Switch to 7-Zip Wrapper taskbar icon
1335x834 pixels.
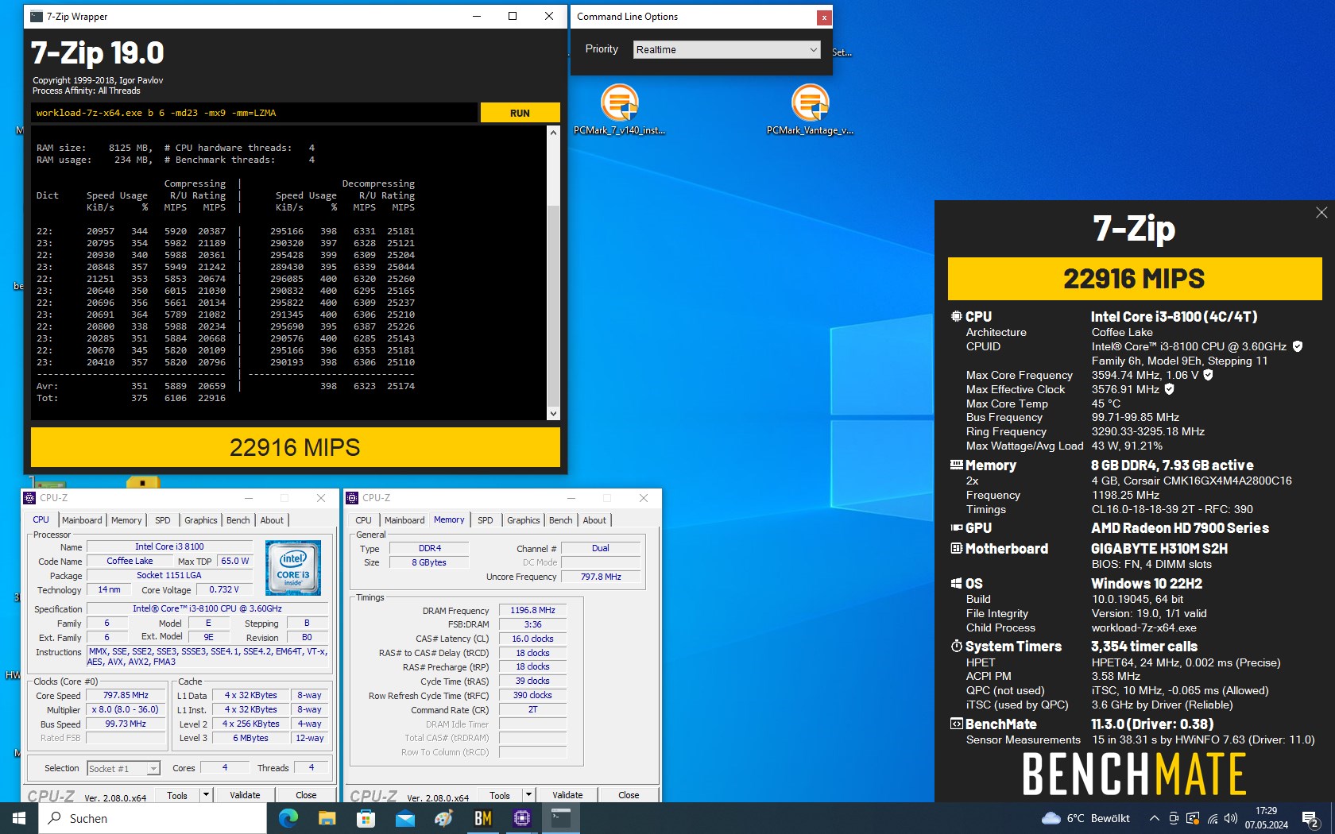coord(561,818)
